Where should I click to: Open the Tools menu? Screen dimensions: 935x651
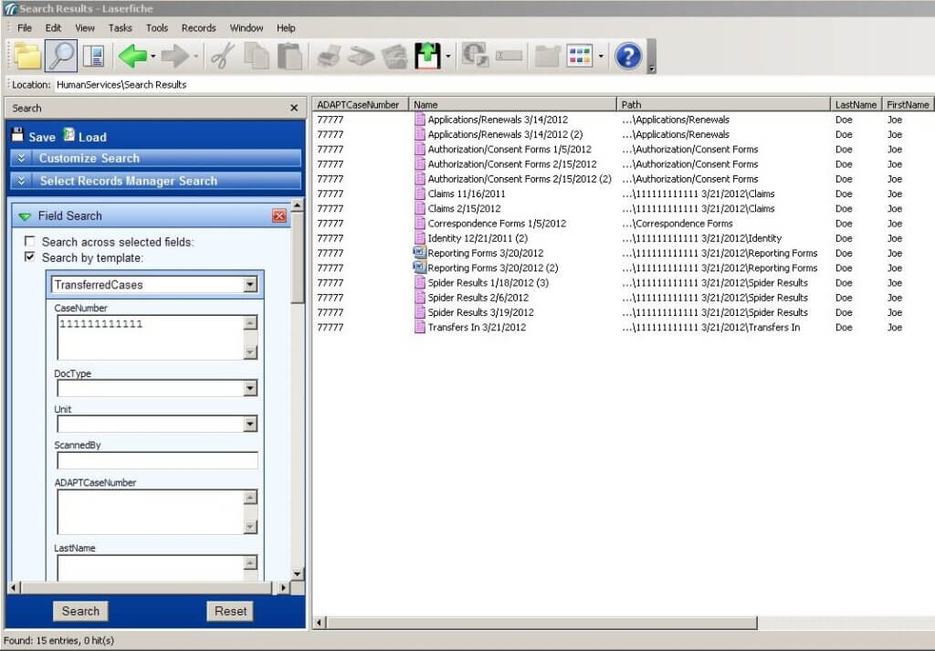click(x=157, y=28)
